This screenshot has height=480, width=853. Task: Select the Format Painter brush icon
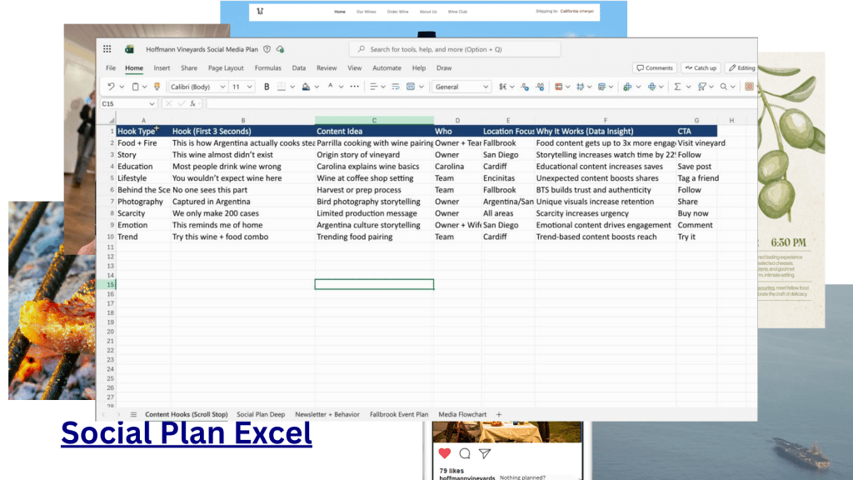coord(157,87)
